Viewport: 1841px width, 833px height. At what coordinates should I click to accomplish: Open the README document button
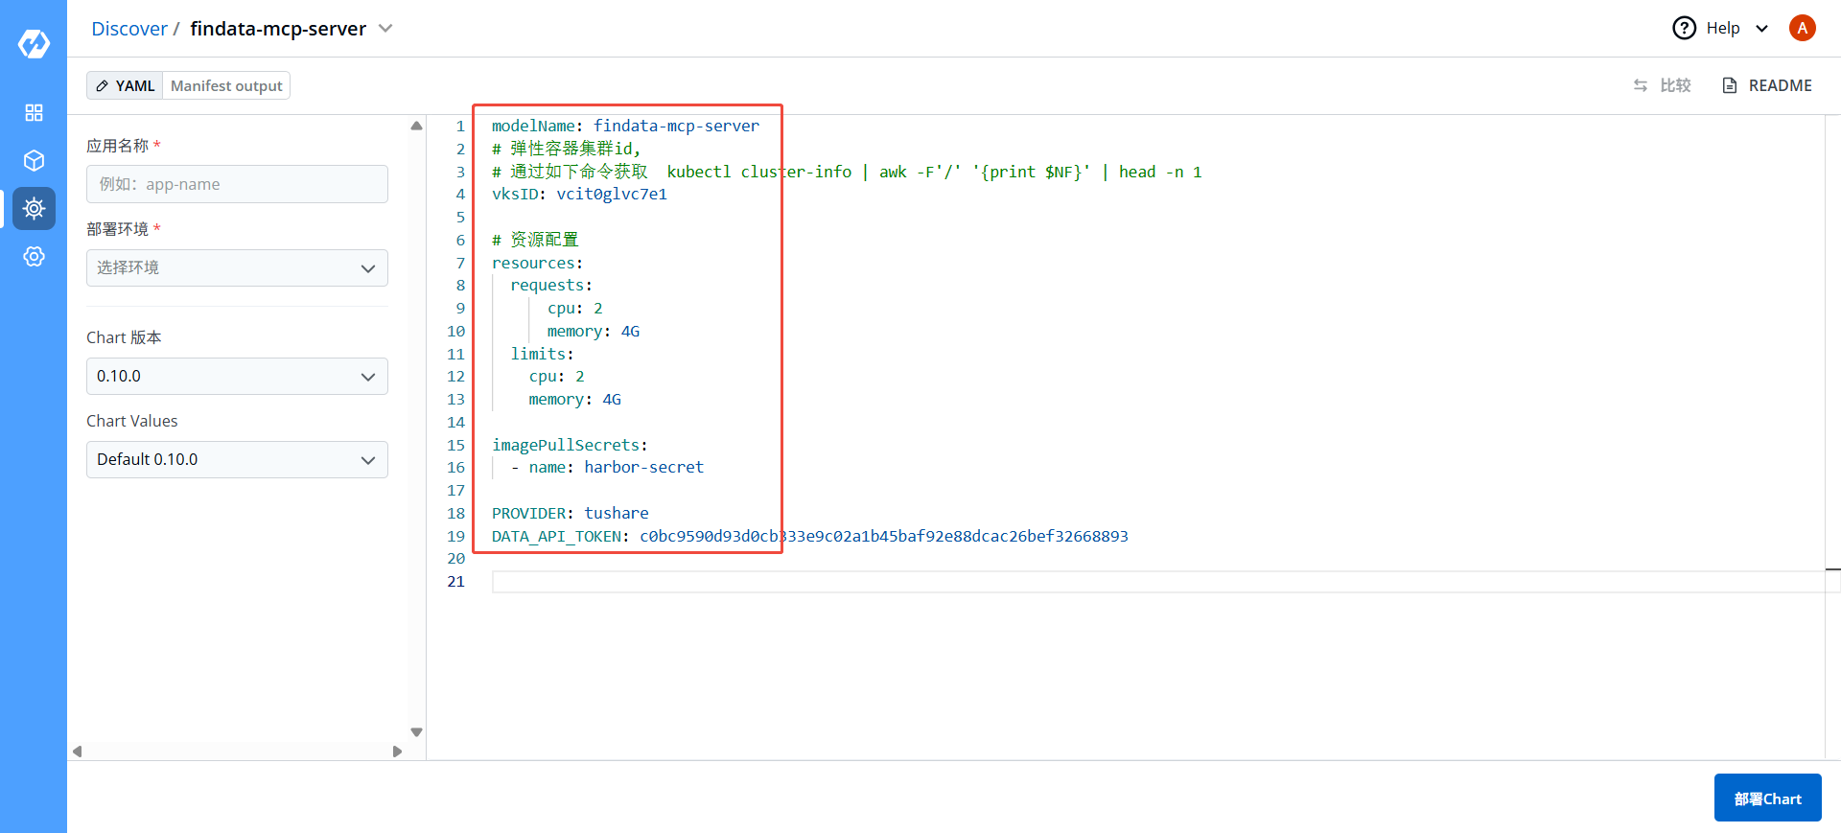tap(1767, 86)
